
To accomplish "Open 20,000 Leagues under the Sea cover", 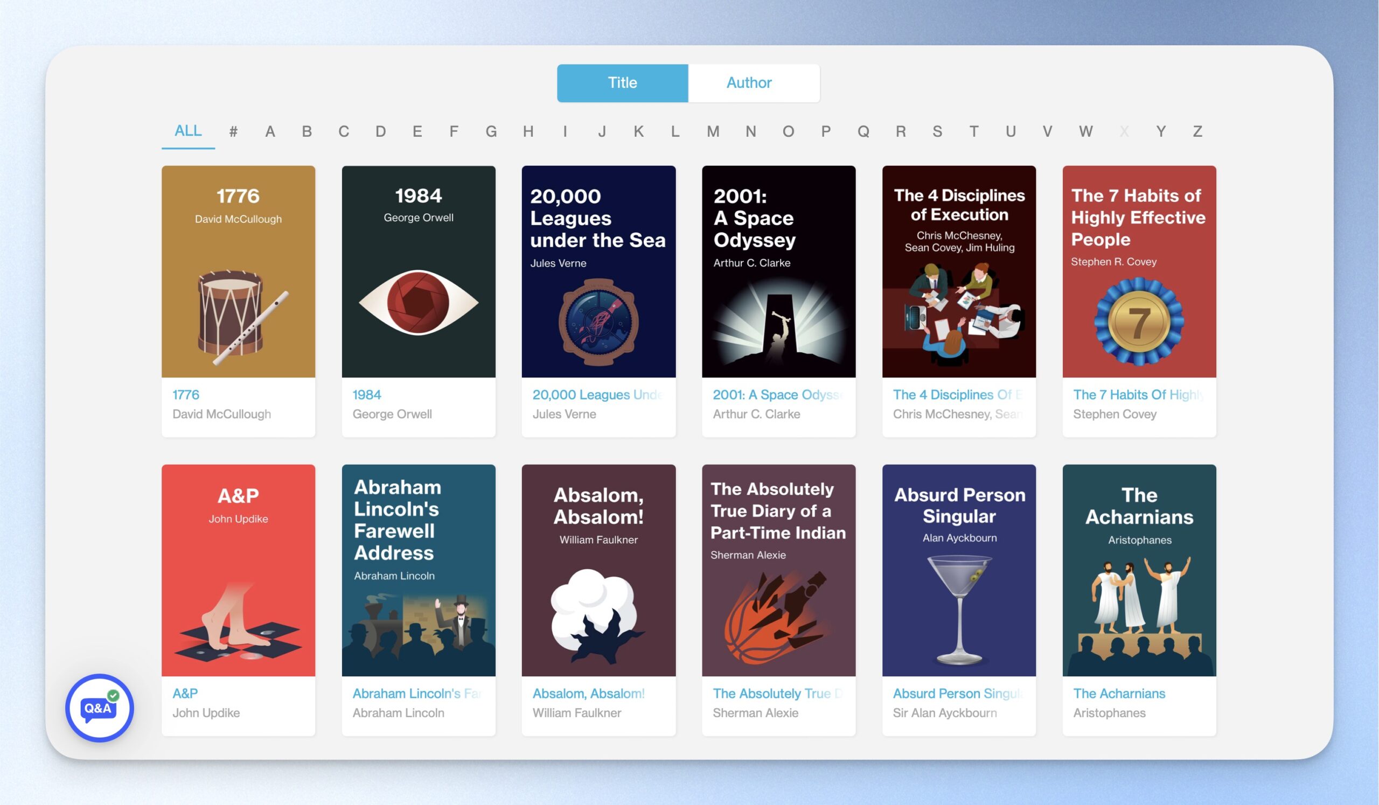I will 598,271.
